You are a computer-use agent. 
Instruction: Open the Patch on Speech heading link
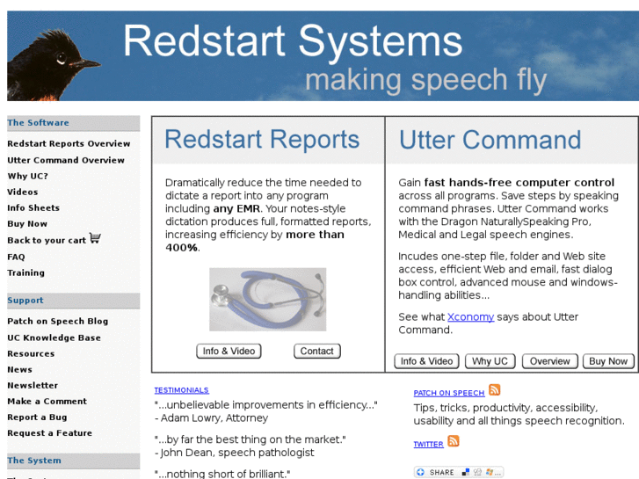[x=449, y=393]
